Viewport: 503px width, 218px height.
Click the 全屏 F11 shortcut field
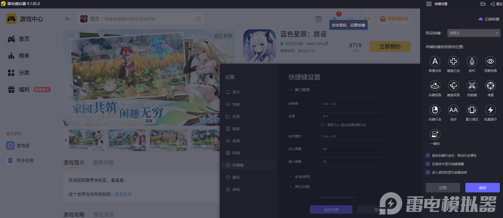click(x=352, y=116)
